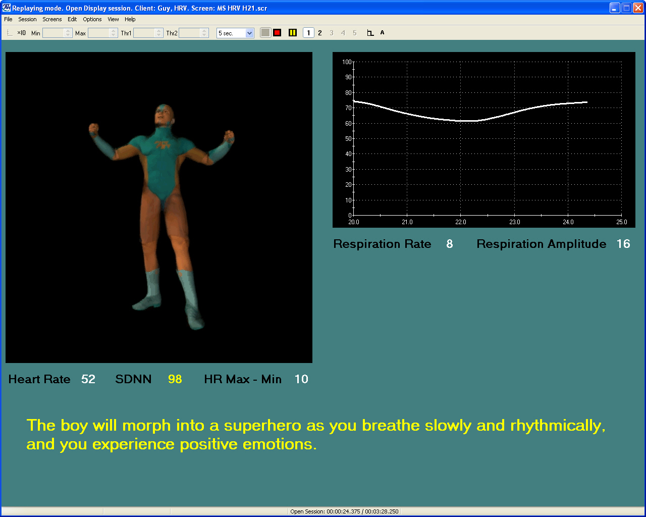Screen dimensions: 646x517
Task: Open the Session menu
Action: 27,19
